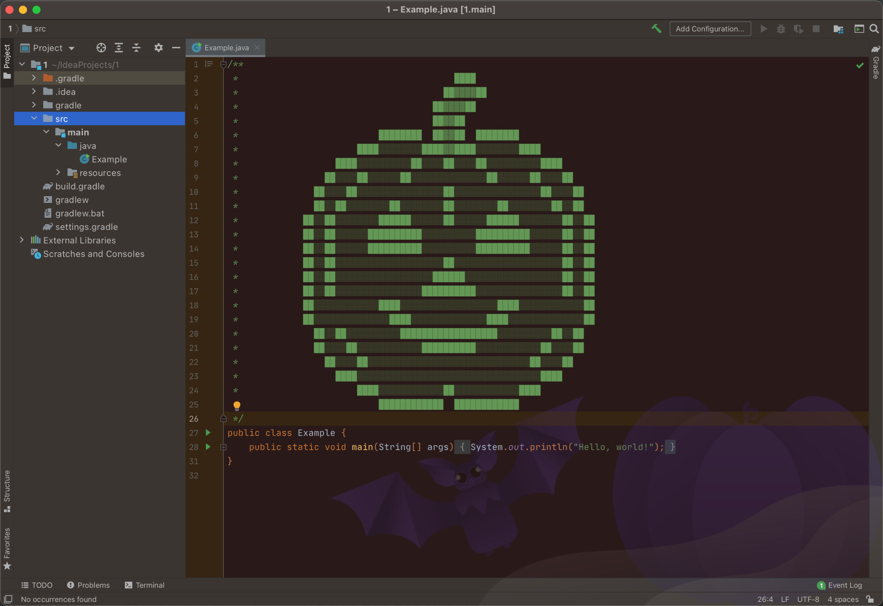Open Project panel settings gear
Screen dimensions: 883x606
(x=159, y=47)
